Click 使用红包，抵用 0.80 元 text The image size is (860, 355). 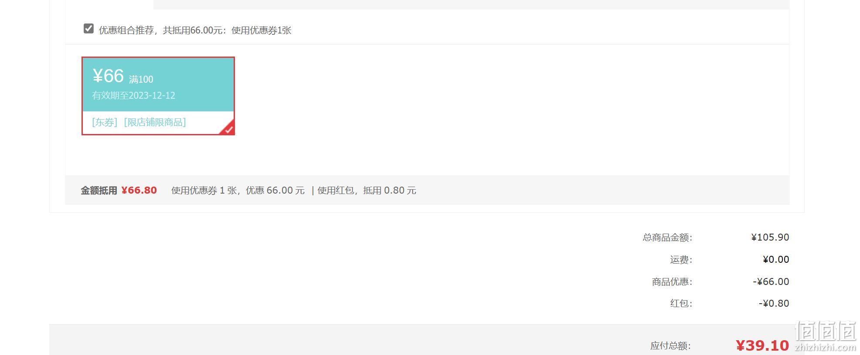tap(367, 190)
